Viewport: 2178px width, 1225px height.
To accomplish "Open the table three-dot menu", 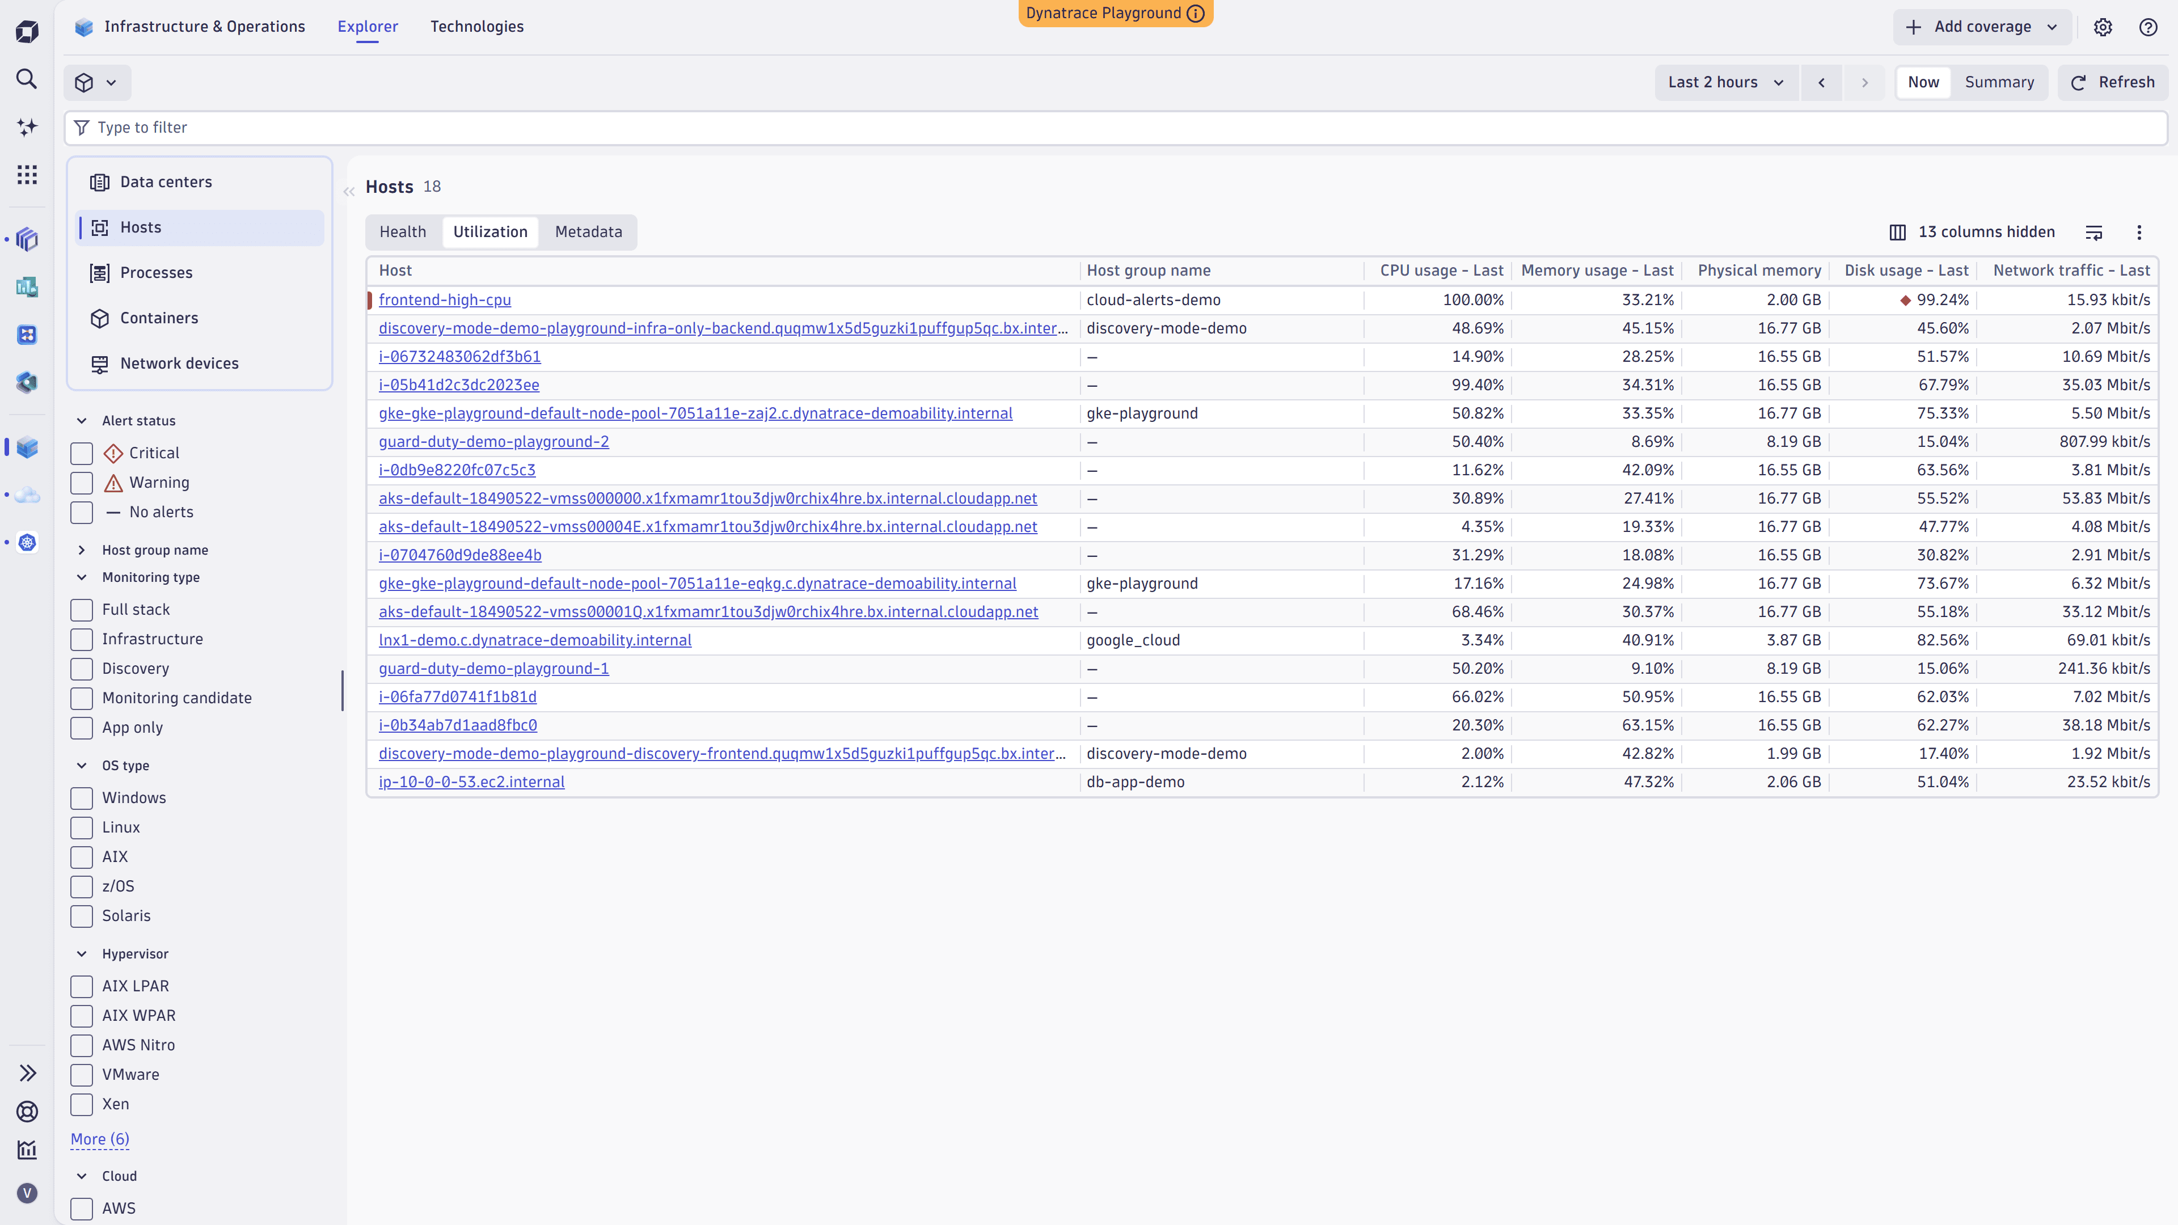I will pos(2140,233).
